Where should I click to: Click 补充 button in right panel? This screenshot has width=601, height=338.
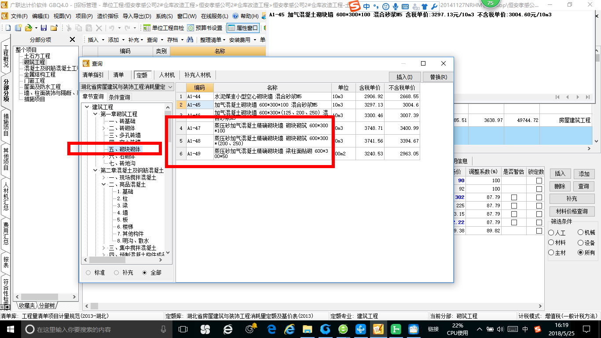point(572,199)
